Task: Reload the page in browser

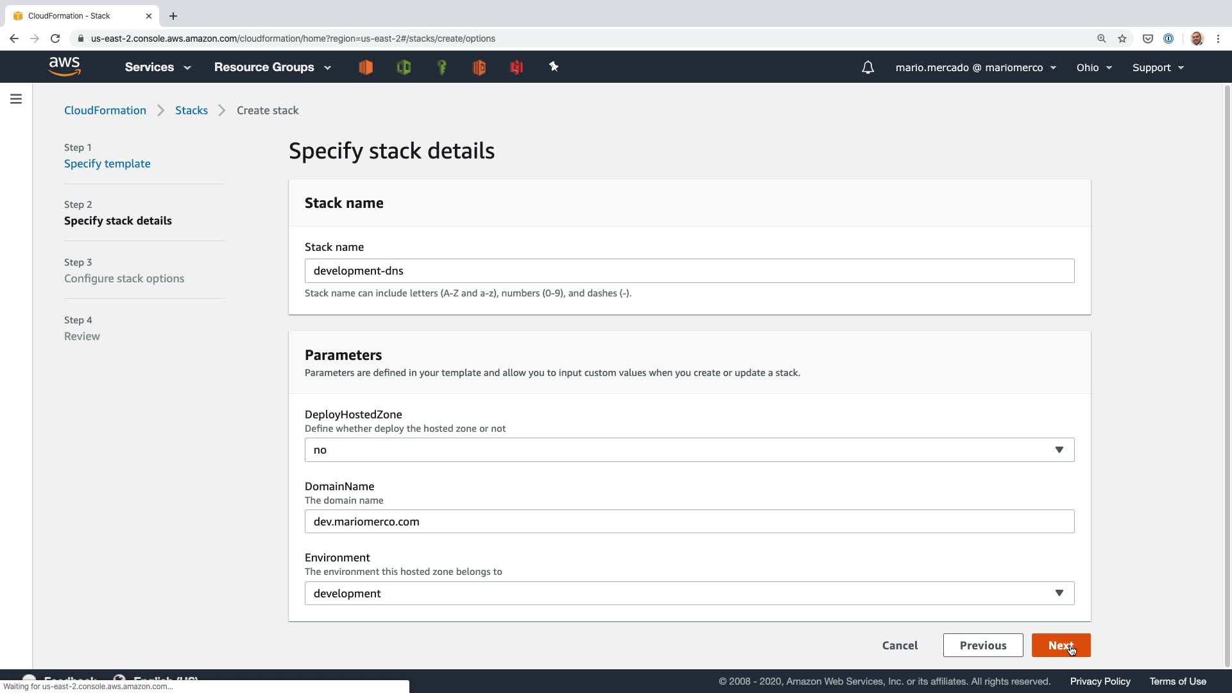Action: 55,38
